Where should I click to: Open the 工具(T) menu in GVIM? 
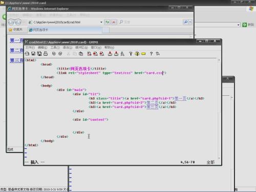click(55, 48)
